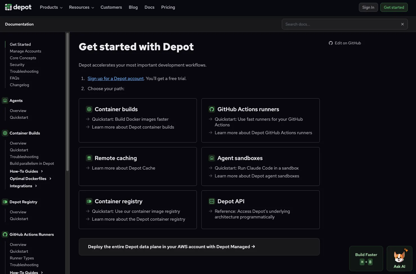416x274 pixels.
Task: Open the Ask AI corgi assistant
Action: click(x=399, y=259)
